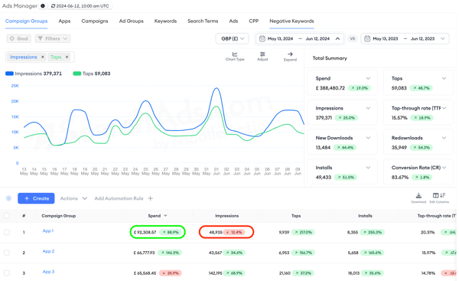Remove the Taps metric tag

67,57
